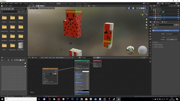The width and height of the screenshot is (180, 101).
Task: Open the Global transform orientation dropdown
Action: (80, 6)
